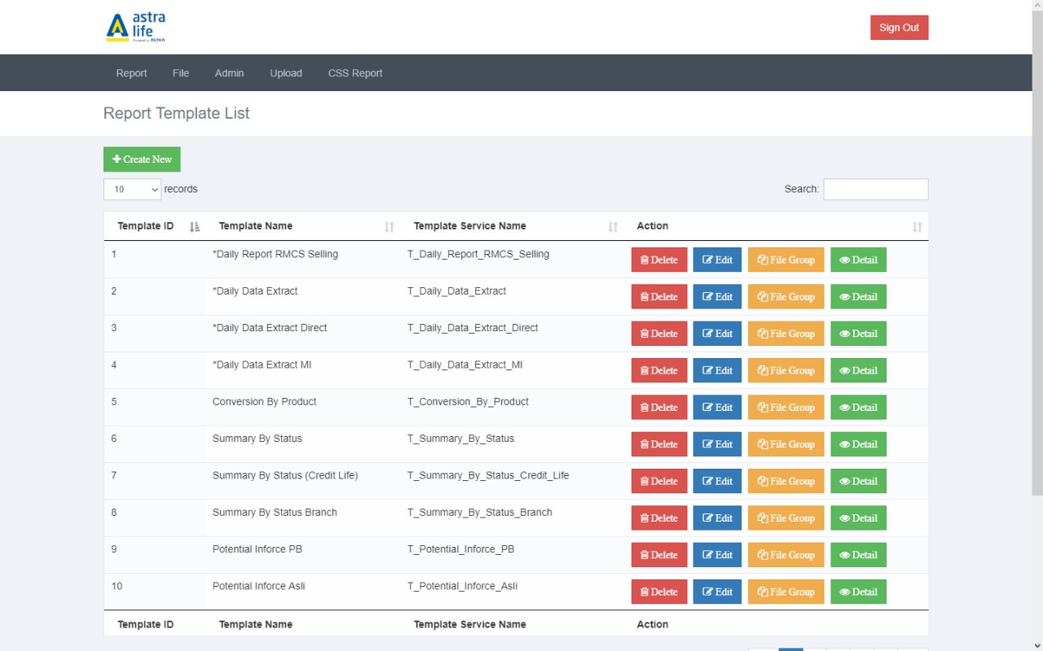The height and width of the screenshot is (651, 1043).
Task: Go to the Upload menu
Action: click(286, 73)
